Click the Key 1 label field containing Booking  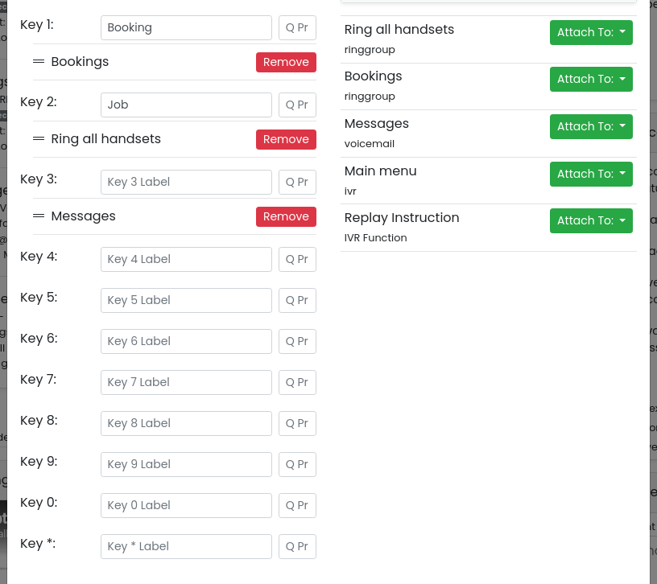tap(186, 27)
